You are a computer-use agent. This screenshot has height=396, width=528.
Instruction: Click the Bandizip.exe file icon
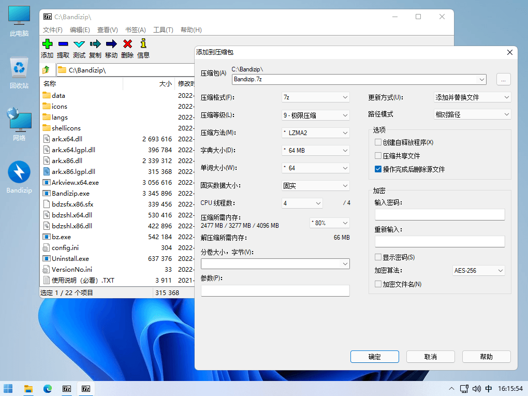click(47, 193)
